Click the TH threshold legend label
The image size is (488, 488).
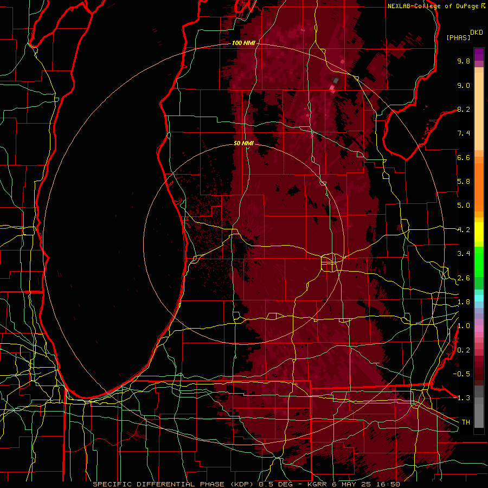(466, 422)
